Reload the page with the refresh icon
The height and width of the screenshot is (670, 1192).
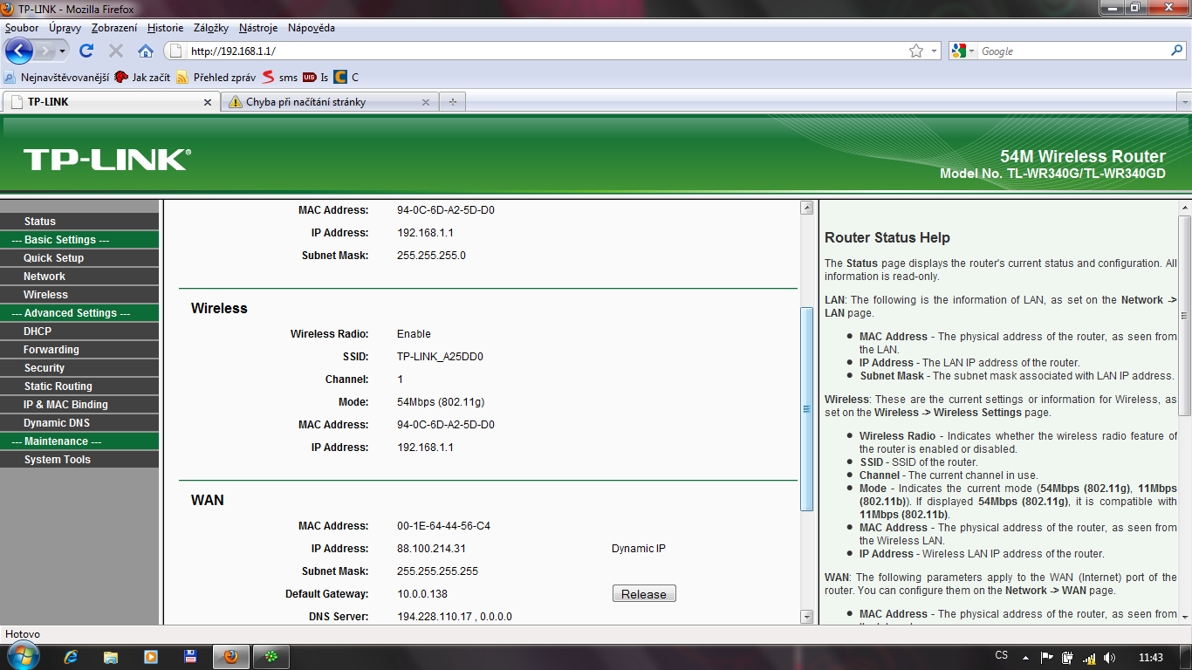point(86,51)
